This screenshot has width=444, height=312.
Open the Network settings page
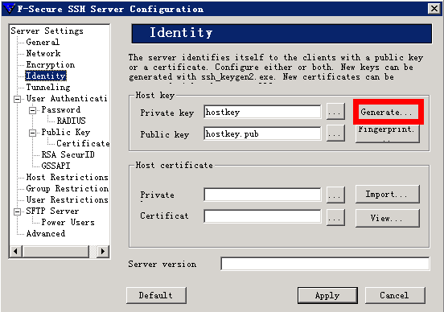tap(43, 53)
